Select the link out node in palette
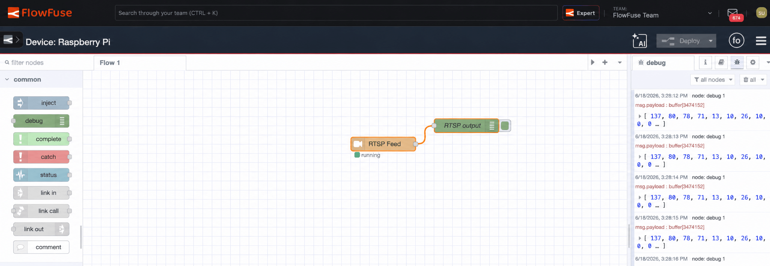The image size is (770, 266). [41, 229]
